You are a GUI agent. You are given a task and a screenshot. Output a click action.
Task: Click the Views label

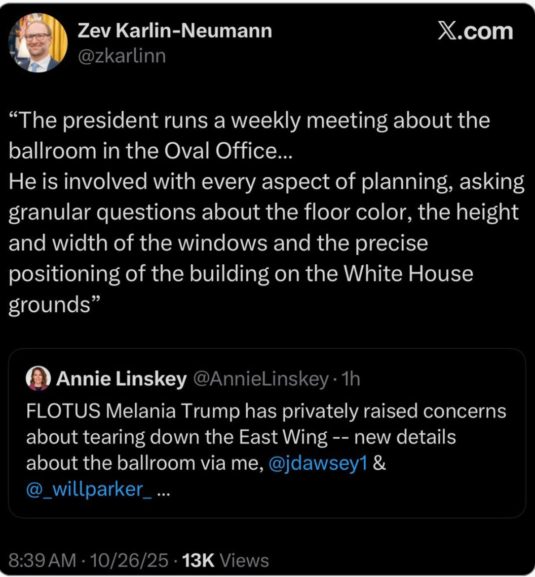(245, 560)
